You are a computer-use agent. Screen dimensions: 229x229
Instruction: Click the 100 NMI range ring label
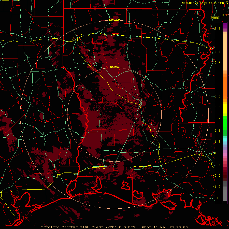click(114, 20)
